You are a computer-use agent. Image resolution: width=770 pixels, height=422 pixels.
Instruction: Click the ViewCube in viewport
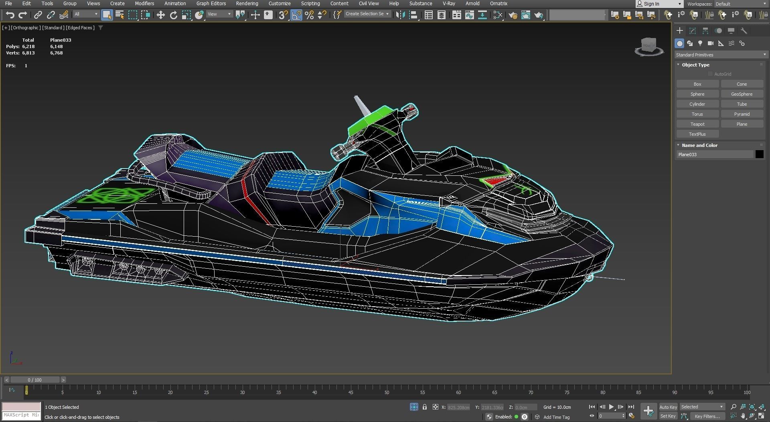(x=649, y=47)
